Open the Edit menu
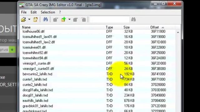200x112 pixels. [33, 12]
